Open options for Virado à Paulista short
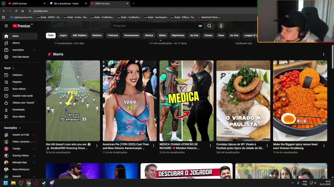Screen dimensions: 334x187 (x=267, y=146)
